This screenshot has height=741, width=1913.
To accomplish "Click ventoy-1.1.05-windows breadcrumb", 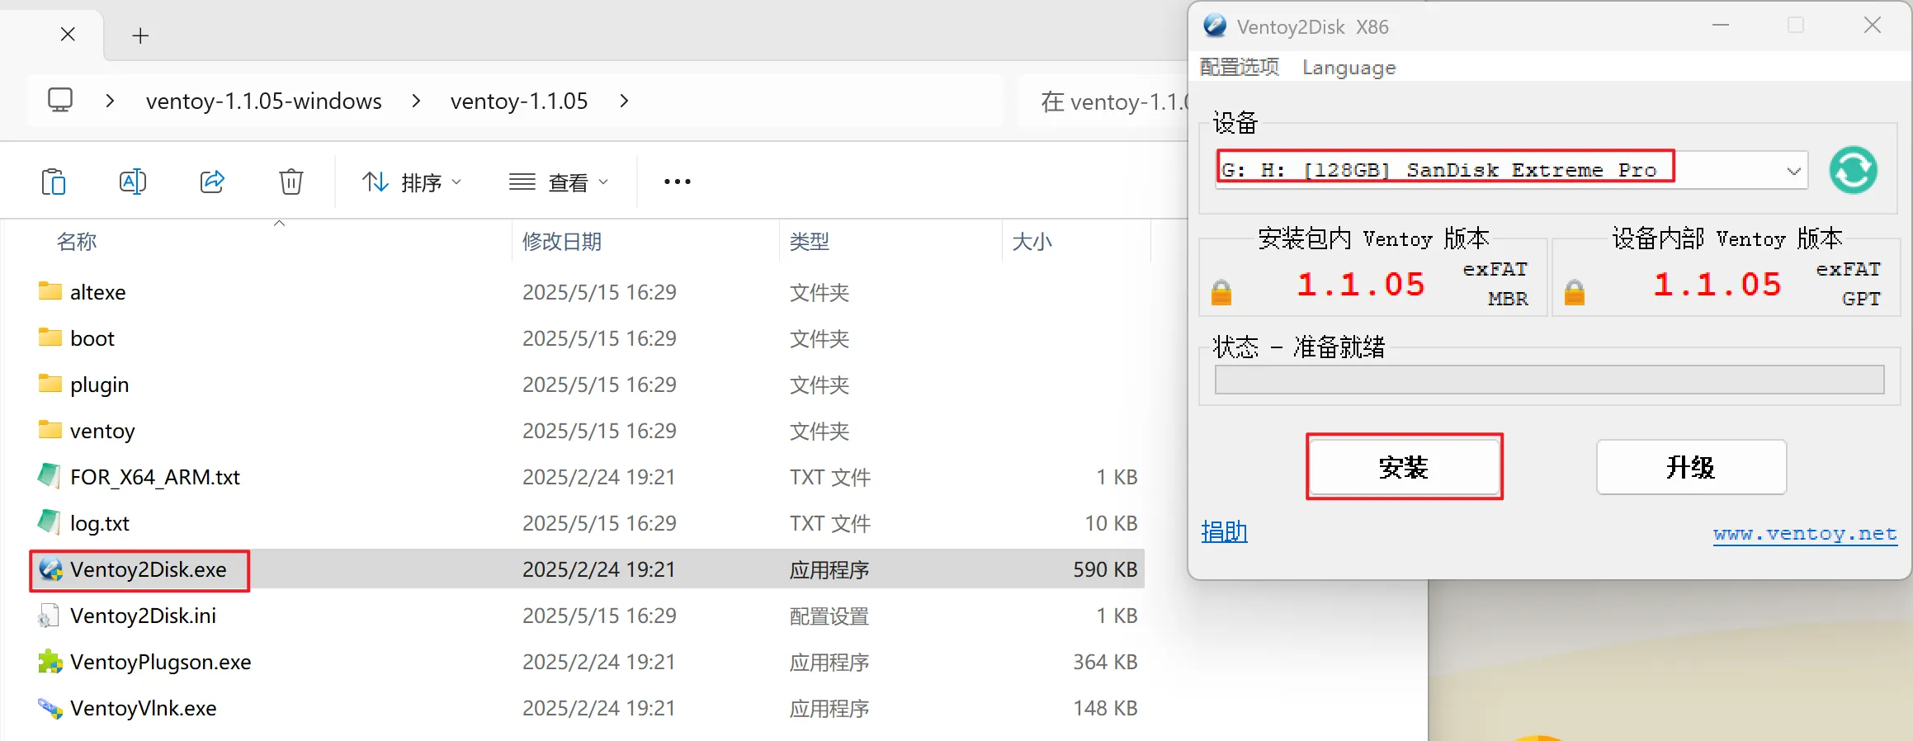I will coord(264,101).
